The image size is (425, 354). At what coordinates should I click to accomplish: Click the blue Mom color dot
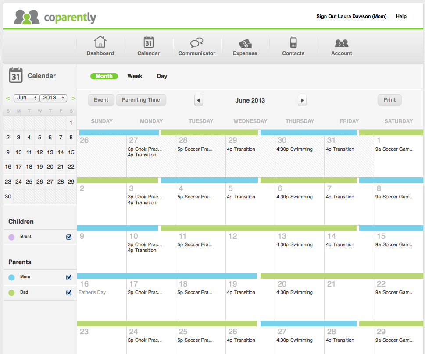tap(11, 277)
